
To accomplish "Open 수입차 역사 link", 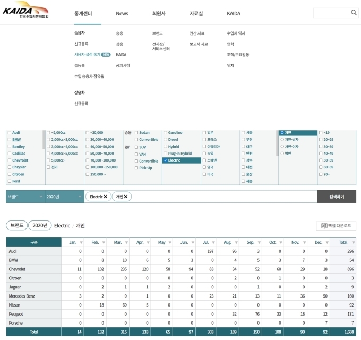I will (x=236, y=33).
